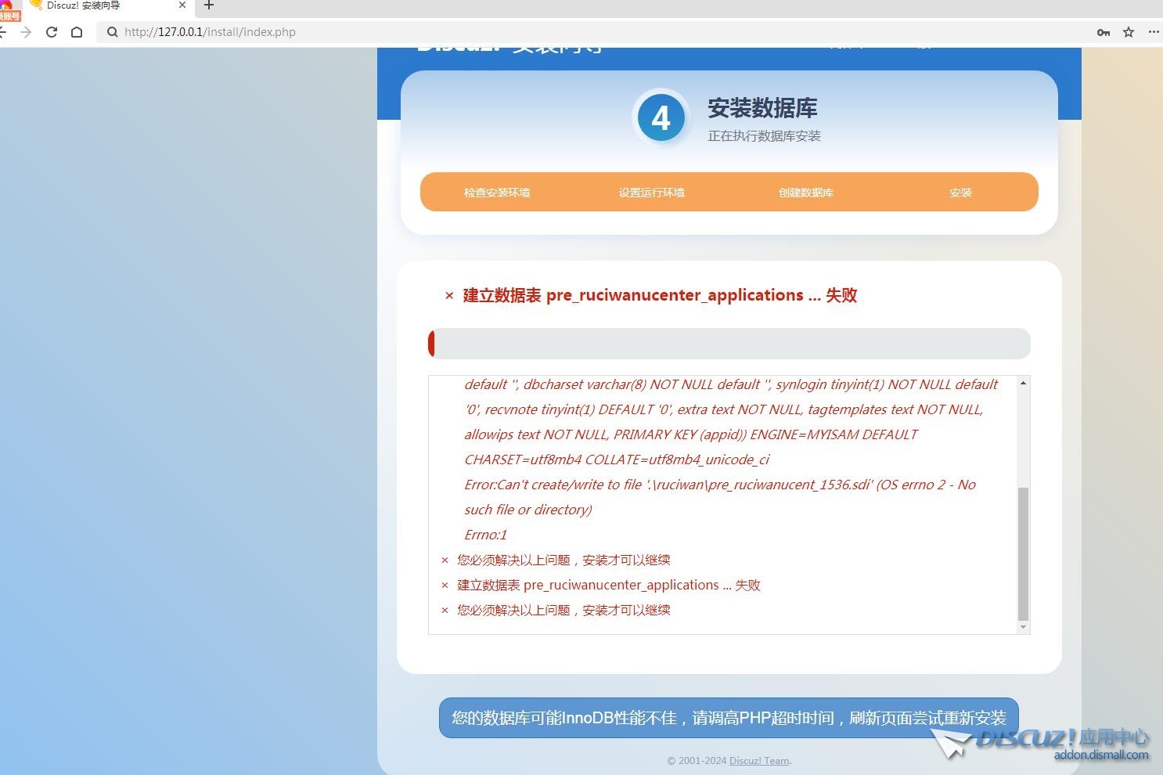Click the 安装 step in the orange bar

coord(960,193)
